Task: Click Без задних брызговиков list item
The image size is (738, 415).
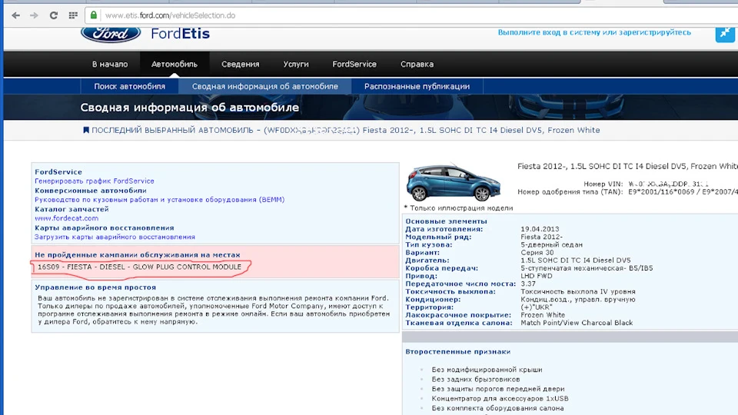Action: [476, 379]
